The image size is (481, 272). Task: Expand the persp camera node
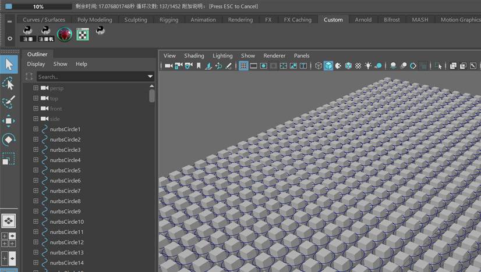(x=36, y=88)
